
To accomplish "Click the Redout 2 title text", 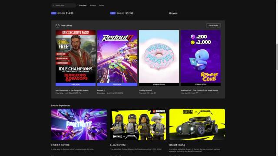I will [101, 91].
